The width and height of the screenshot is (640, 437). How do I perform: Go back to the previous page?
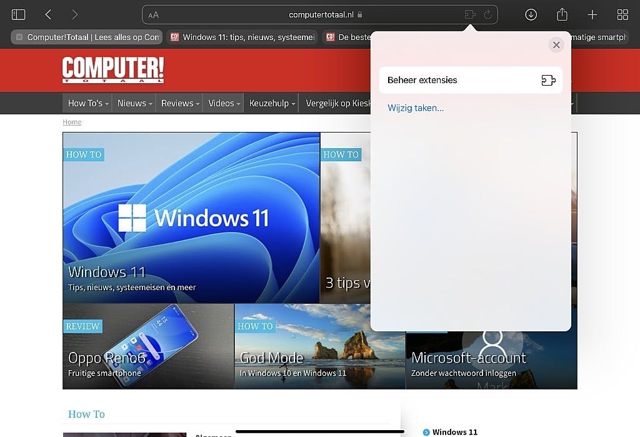tap(48, 15)
